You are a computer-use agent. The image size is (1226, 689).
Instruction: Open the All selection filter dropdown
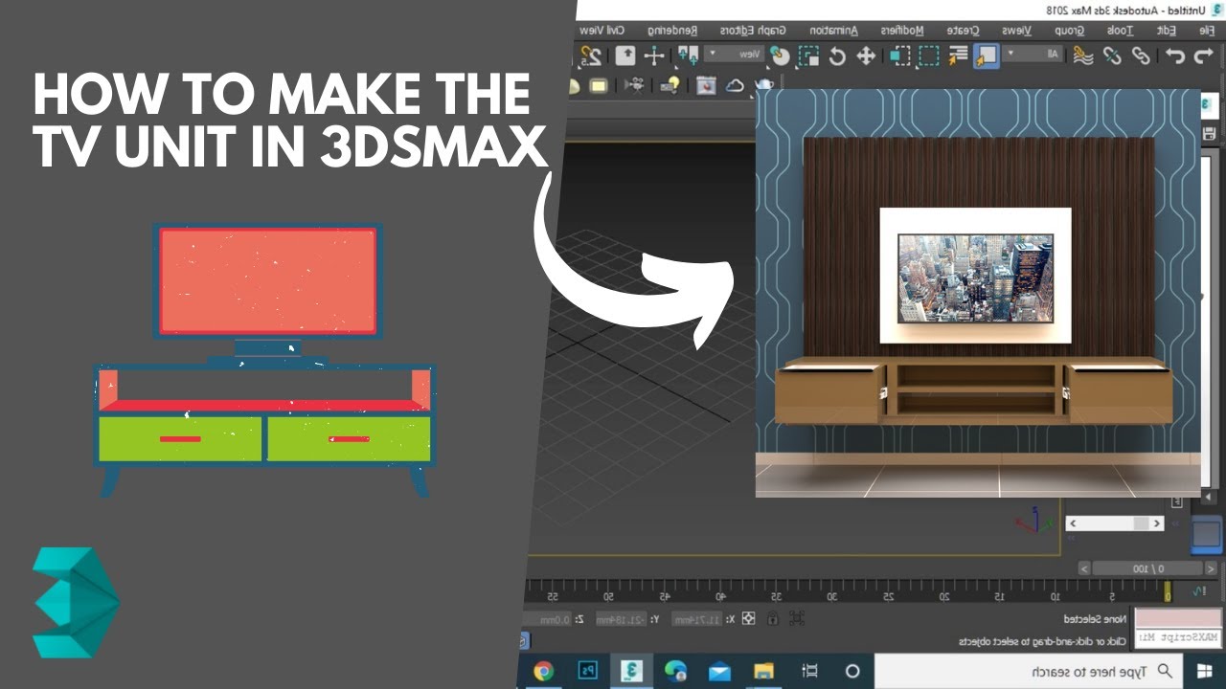pos(1033,55)
